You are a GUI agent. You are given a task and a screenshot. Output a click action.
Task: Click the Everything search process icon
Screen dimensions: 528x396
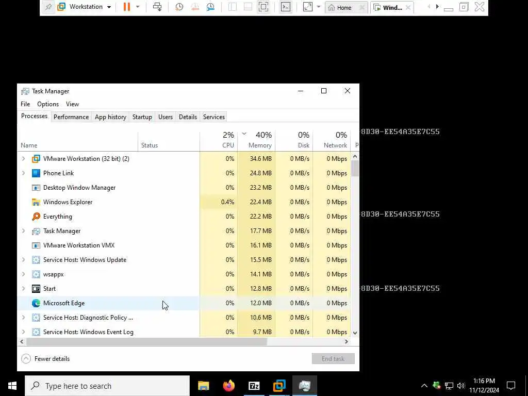click(36, 217)
